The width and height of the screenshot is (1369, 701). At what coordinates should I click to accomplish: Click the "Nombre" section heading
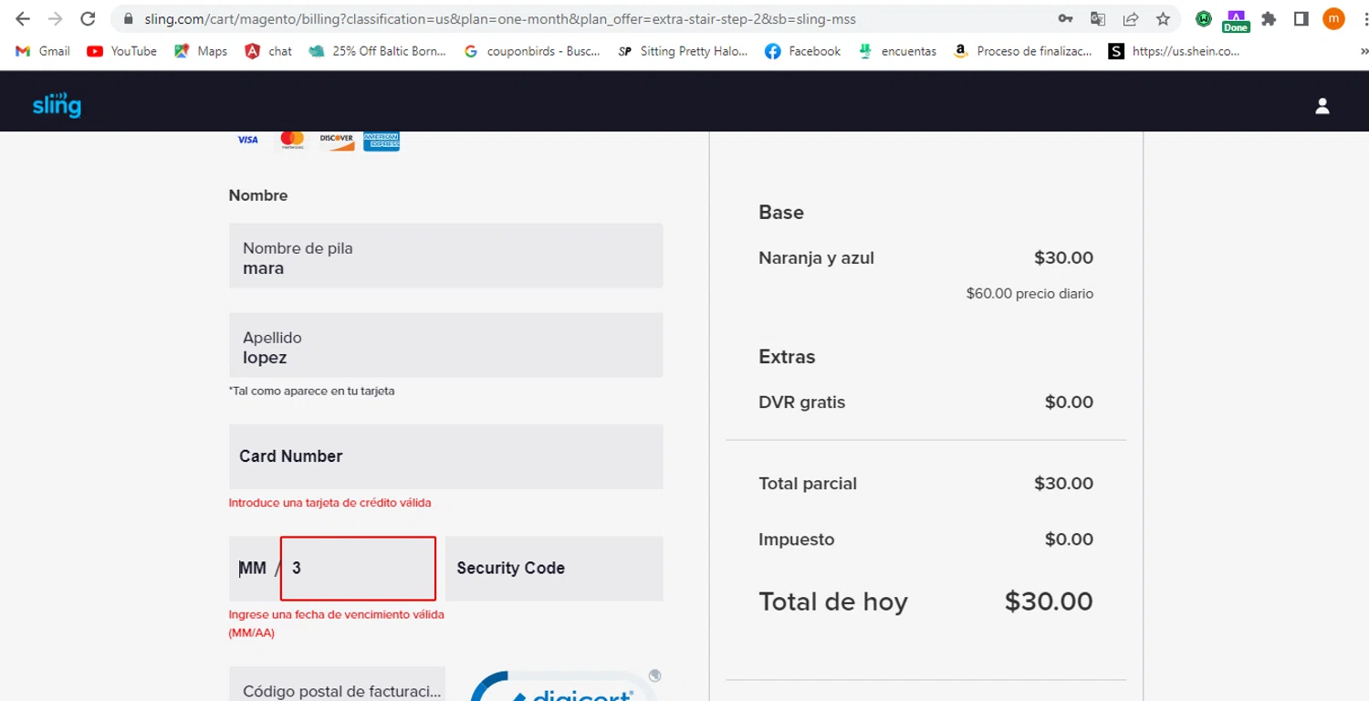click(258, 195)
